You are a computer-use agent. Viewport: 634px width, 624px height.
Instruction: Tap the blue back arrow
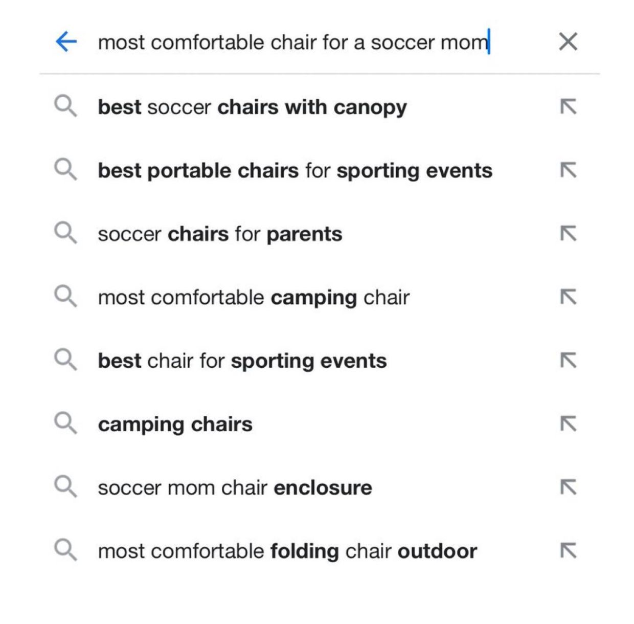[66, 41]
